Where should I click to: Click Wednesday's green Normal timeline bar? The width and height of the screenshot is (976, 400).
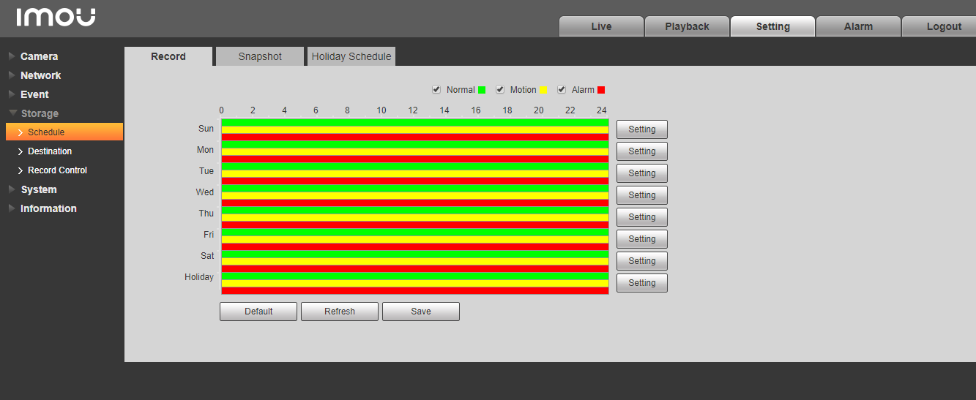tap(414, 189)
